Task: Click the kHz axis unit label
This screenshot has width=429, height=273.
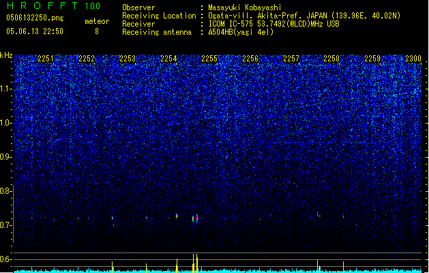Action: coord(6,55)
